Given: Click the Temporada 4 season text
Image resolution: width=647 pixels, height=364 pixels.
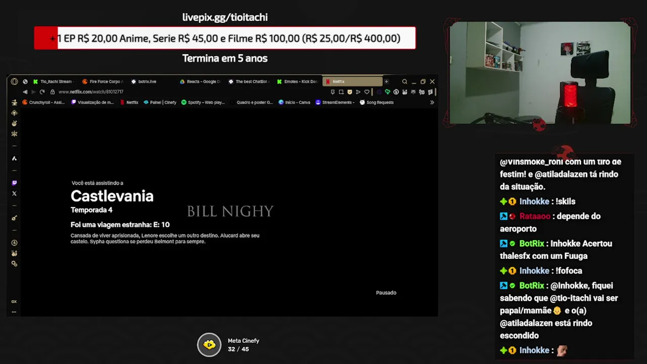Looking at the screenshot, I should click(91, 210).
